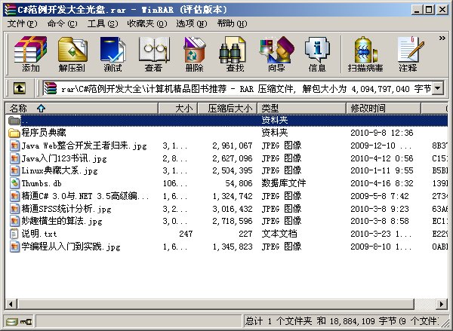This screenshot has height=331, width=453.
Task: Select the 说明.txt file icon
Action: point(14,234)
